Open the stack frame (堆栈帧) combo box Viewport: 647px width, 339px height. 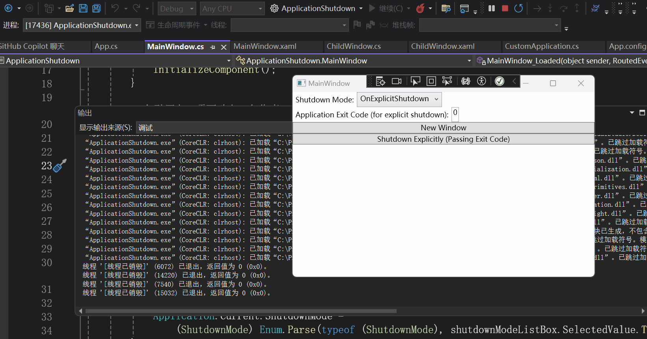(x=490, y=25)
